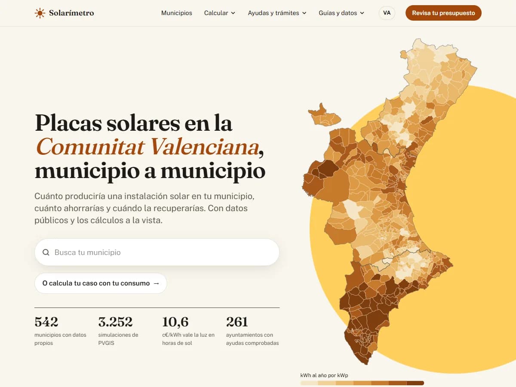Click the 'kWh al año por kWp' legend label

coord(324,375)
